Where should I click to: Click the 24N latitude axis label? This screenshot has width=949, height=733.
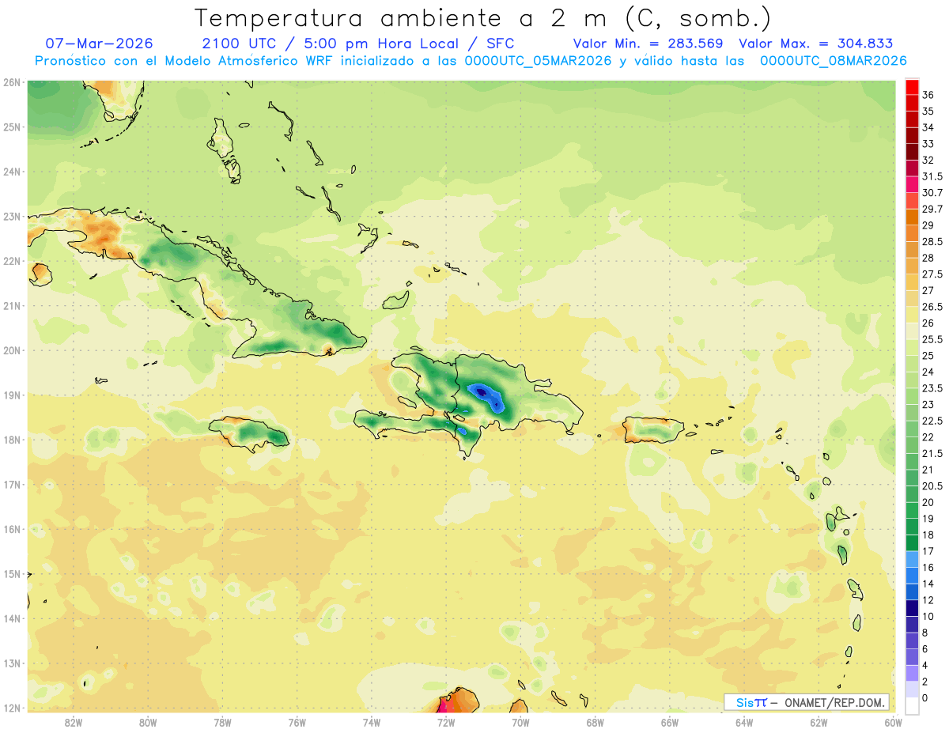[x=12, y=172]
